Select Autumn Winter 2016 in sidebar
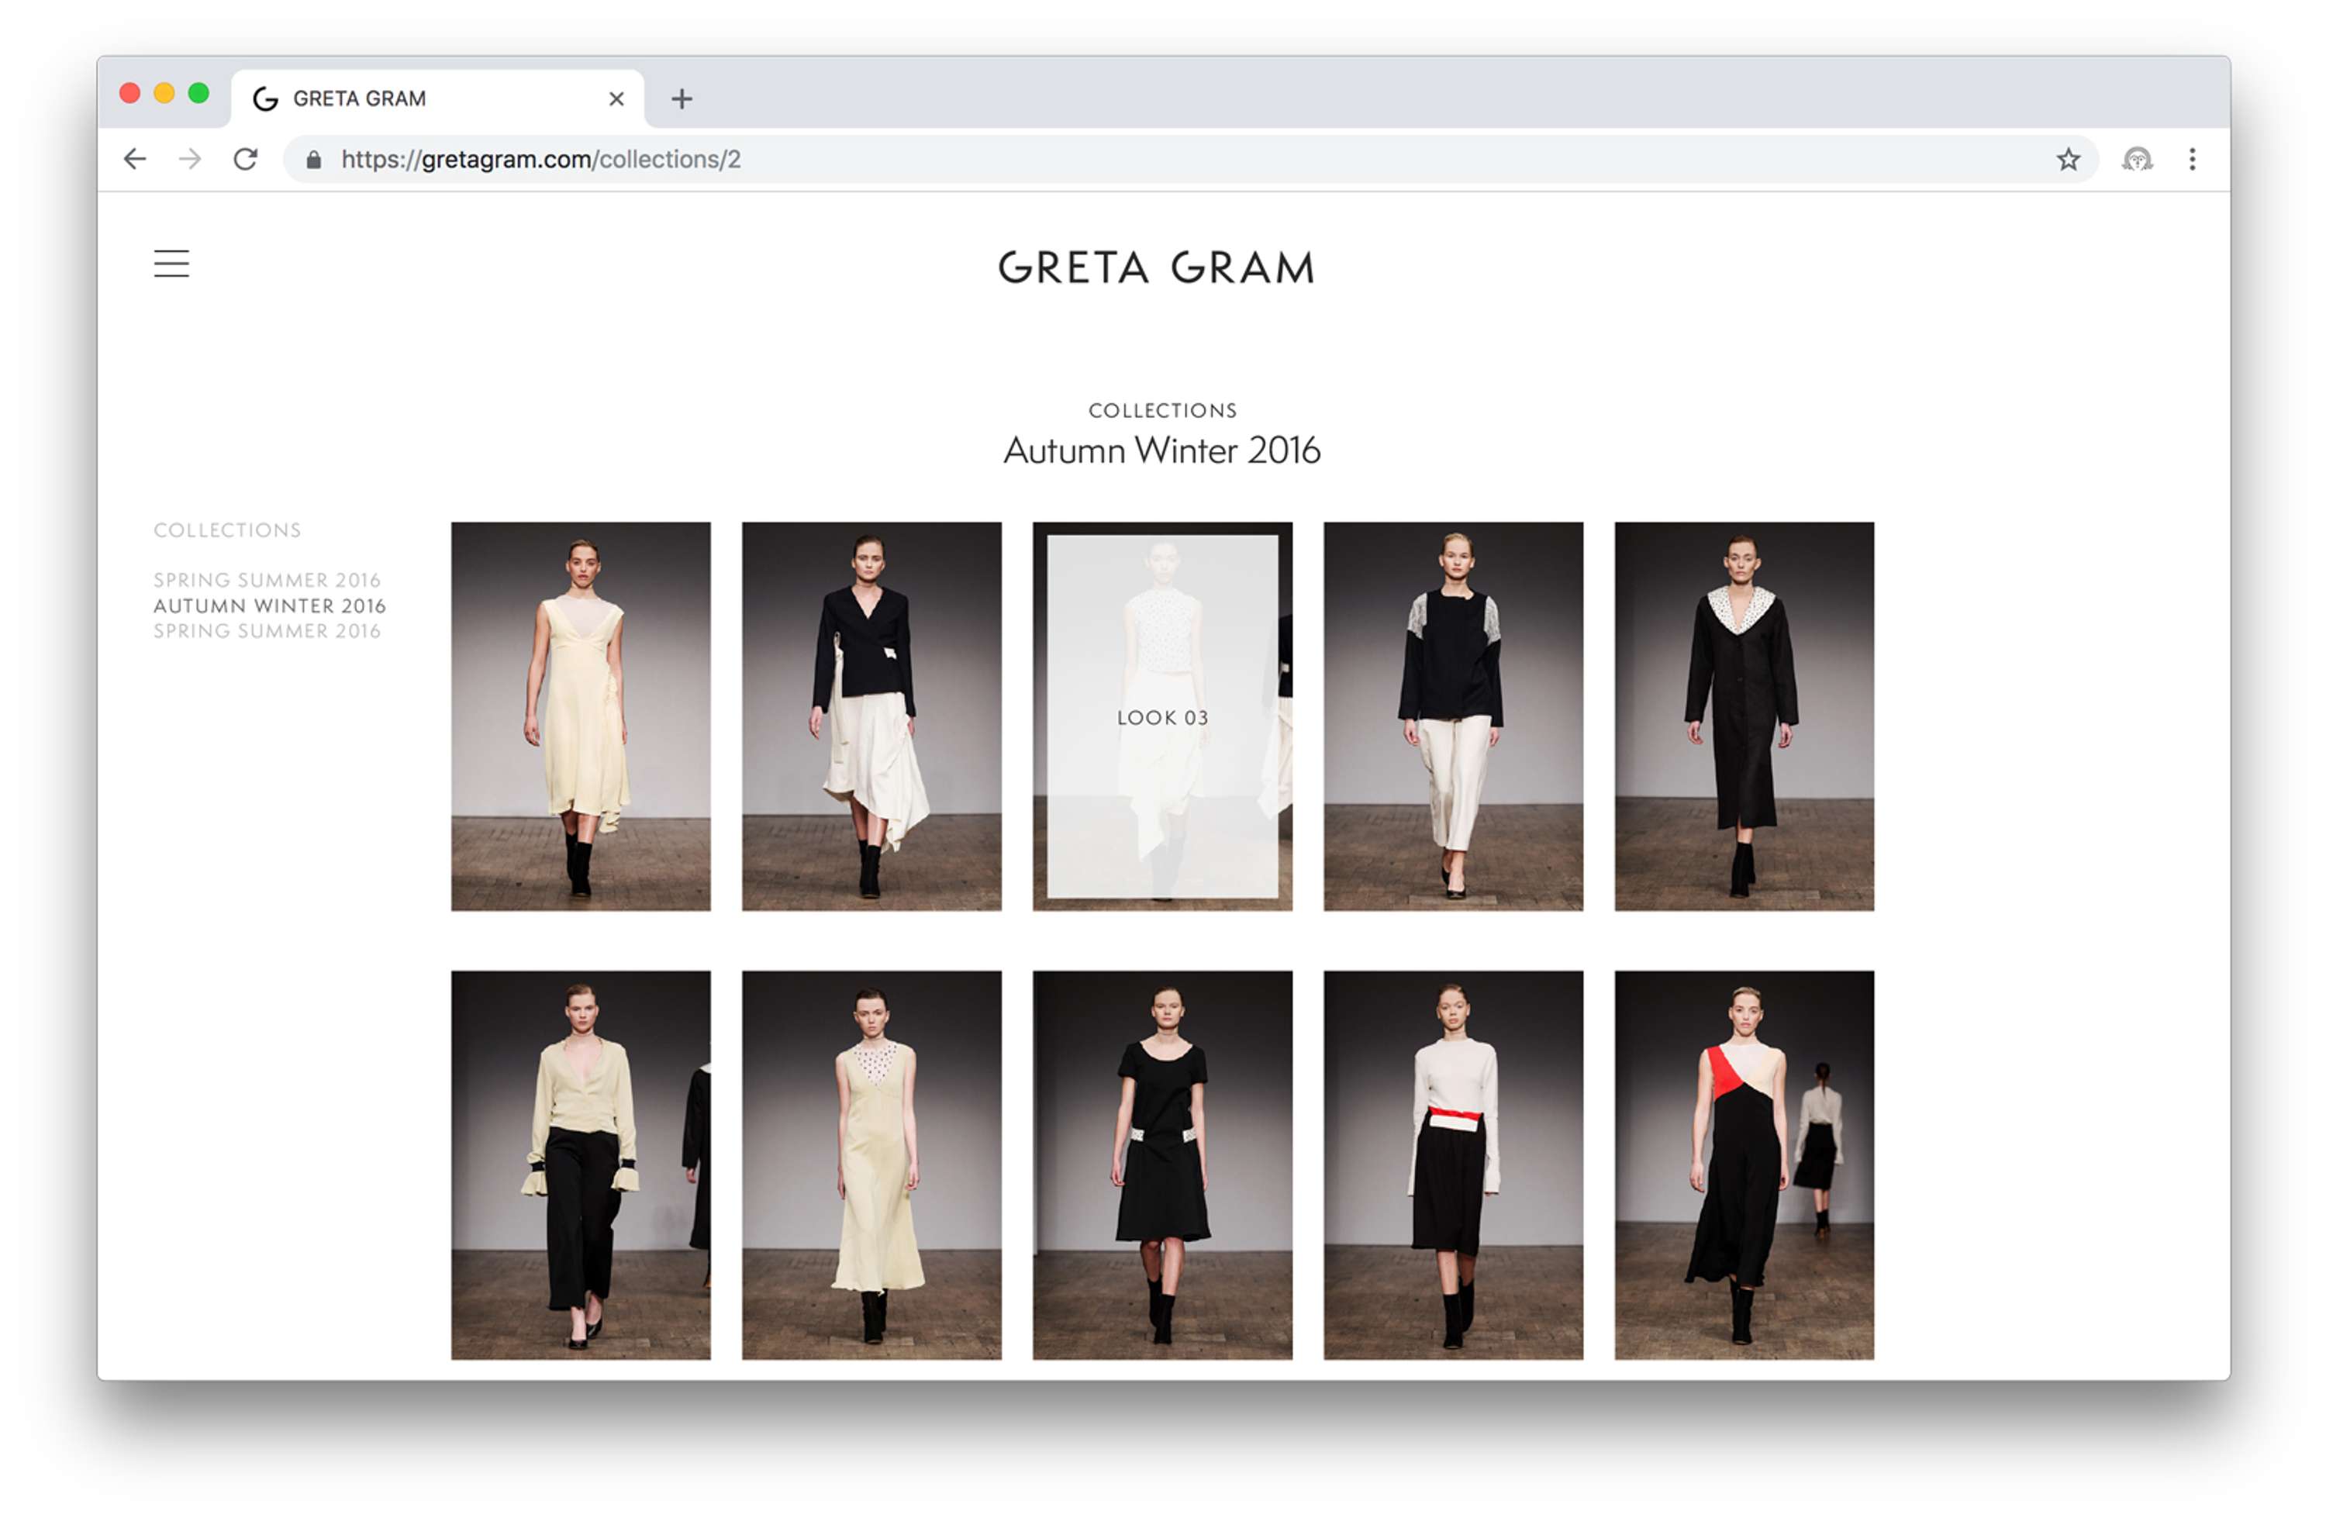Screen dimensions: 2326x1518 coord(270,605)
